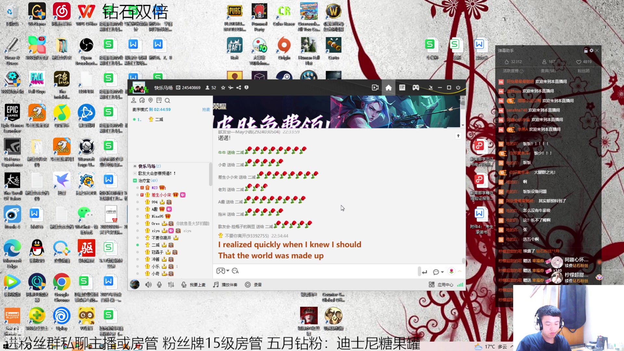The width and height of the screenshot is (624, 351).
Task: Switch to 粉丝团 tab
Action: pyautogui.click(x=583, y=71)
